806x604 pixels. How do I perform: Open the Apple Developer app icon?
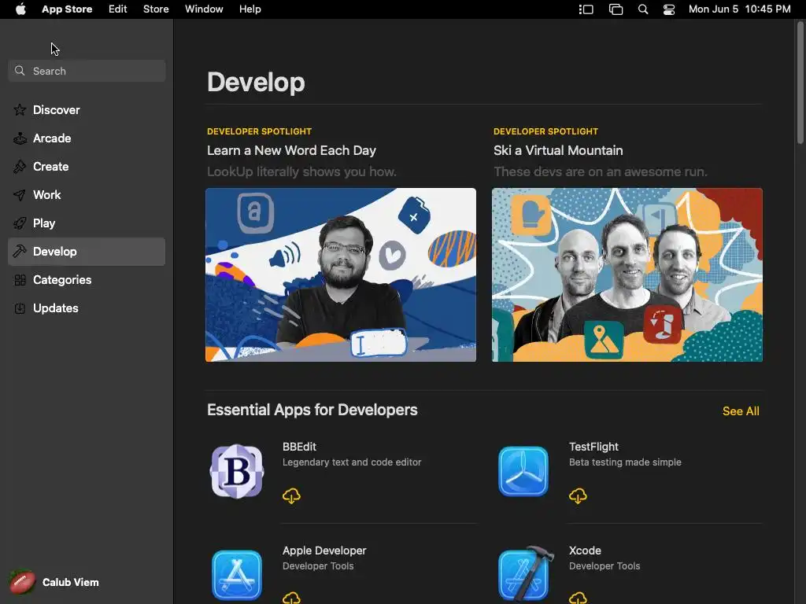pos(237,575)
